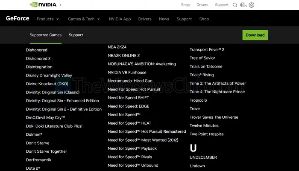Open the top bar Drivers link

tap(202, 5)
